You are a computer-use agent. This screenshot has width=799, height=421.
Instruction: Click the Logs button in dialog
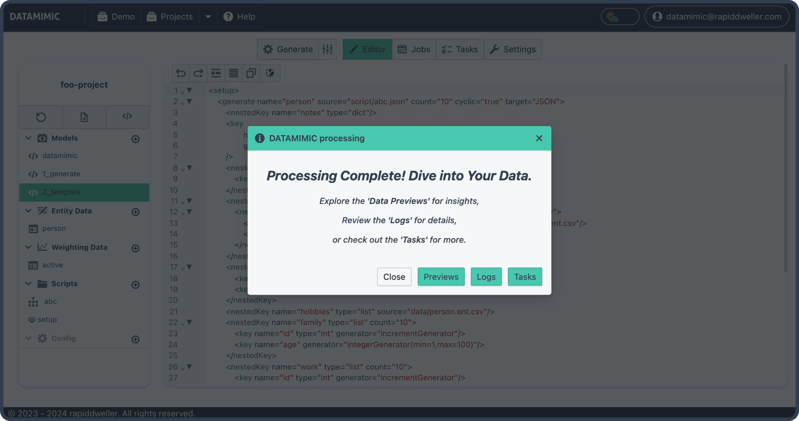pyautogui.click(x=486, y=277)
